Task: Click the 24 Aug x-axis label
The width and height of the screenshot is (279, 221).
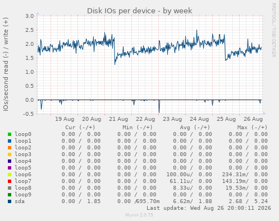Action: [199, 119]
